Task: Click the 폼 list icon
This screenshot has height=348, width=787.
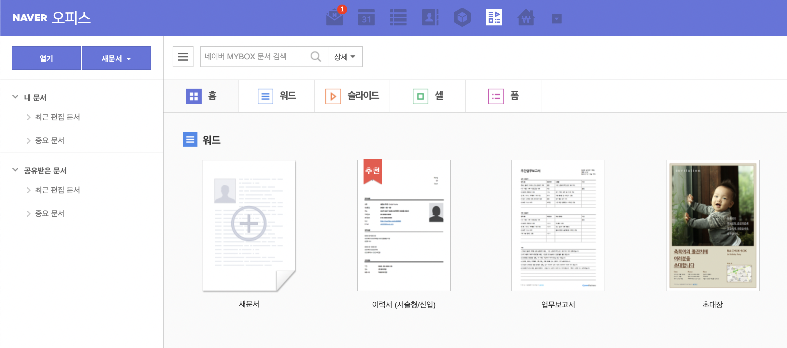Action: coord(496,96)
